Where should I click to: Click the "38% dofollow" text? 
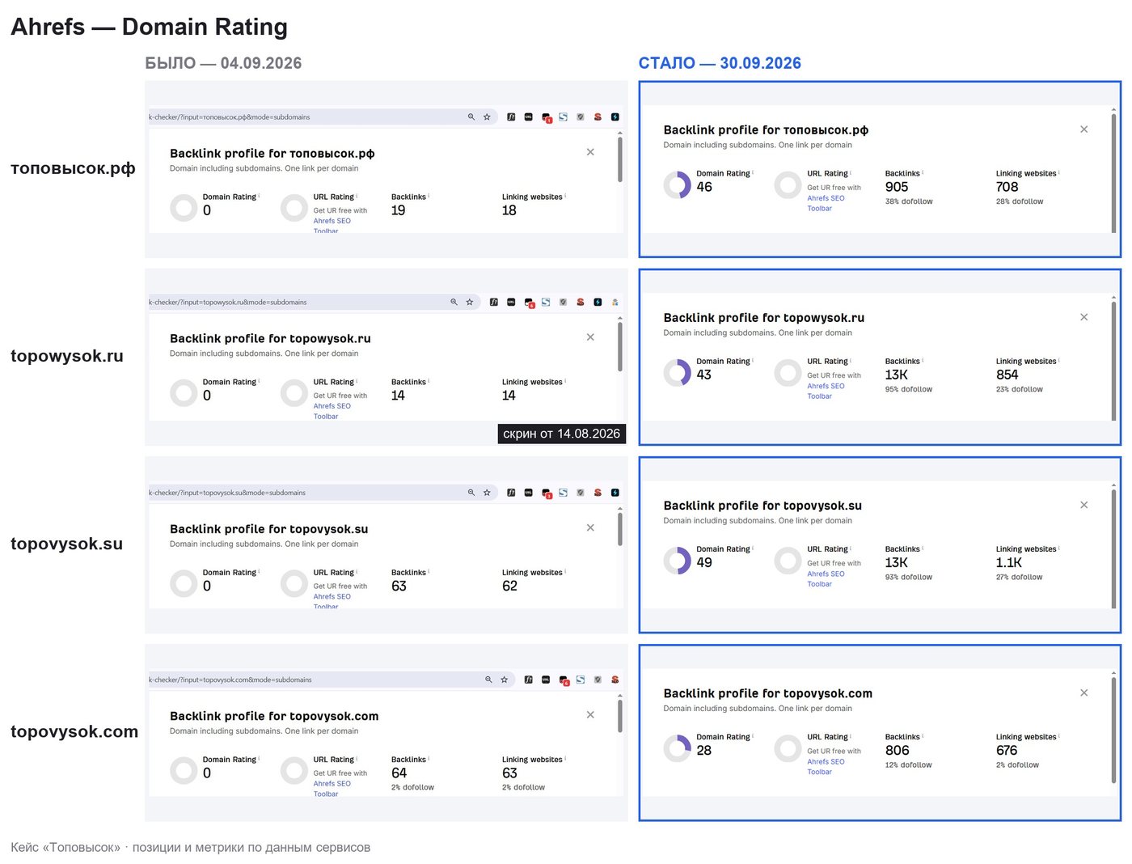(909, 201)
